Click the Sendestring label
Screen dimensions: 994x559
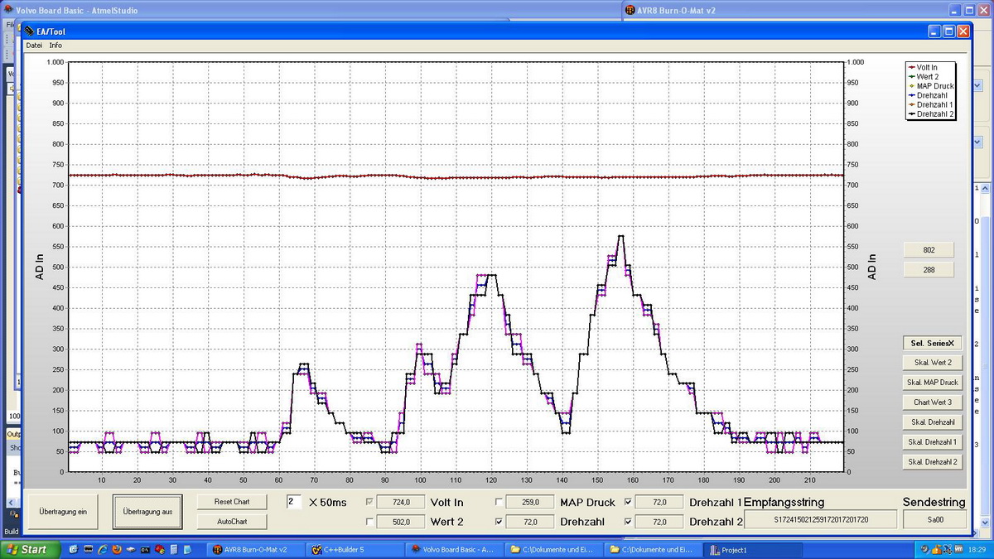point(934,502)
